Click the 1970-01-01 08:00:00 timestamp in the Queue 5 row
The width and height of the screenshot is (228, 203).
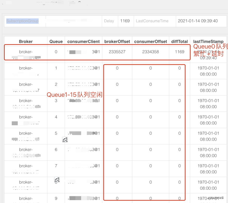click(208, 136)
